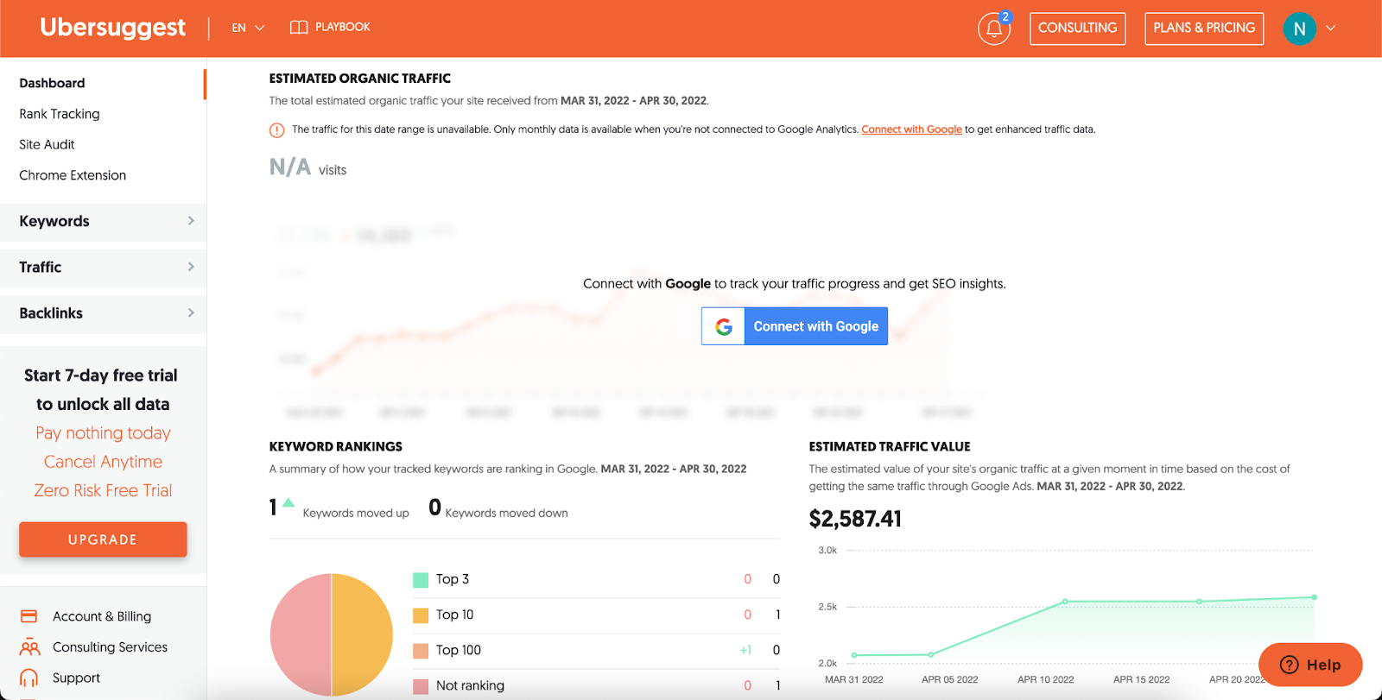The image size is (1382, 700).
Task: Click the Top 100 ranking row label
Action: (459, 650)
